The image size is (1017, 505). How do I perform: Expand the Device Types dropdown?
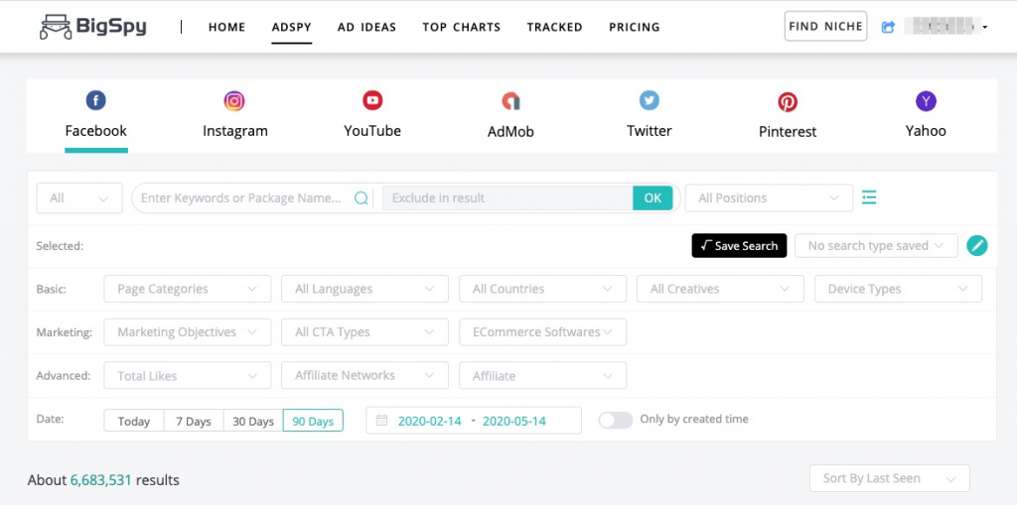[898, 289]
